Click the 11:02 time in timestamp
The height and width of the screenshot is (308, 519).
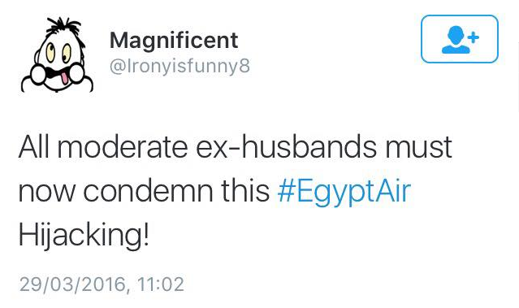(x=160, y=284)
